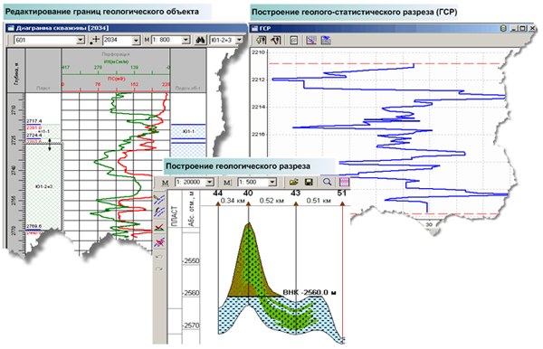The image size is (543, 349).
Task: Open the 1:800 scale dropdown
Action: 186,40
